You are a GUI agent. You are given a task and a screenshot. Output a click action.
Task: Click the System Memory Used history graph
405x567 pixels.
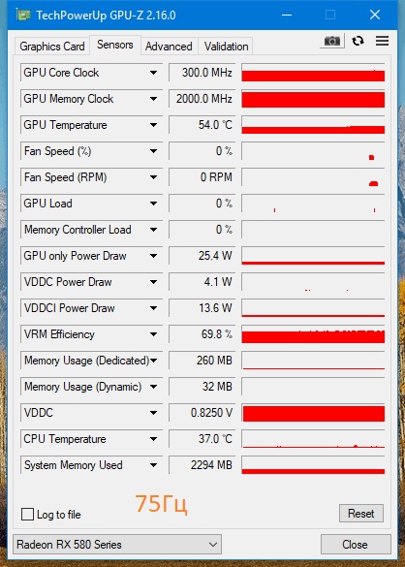[313, 465]
